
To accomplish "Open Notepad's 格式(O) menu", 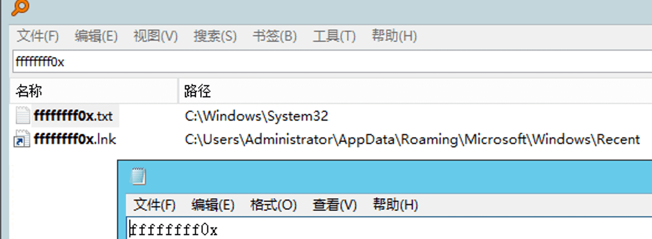I will coord(274,205).
